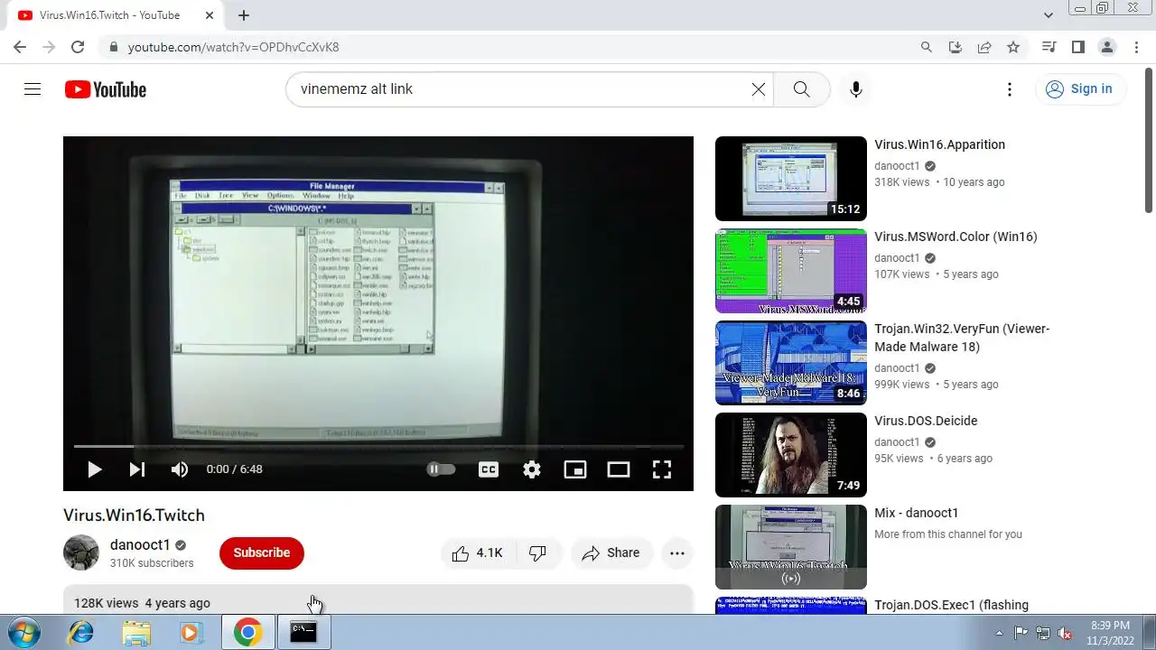1156x650 pixels.
Task: Toggle the autoplay switch
Action: pos(441,469)
